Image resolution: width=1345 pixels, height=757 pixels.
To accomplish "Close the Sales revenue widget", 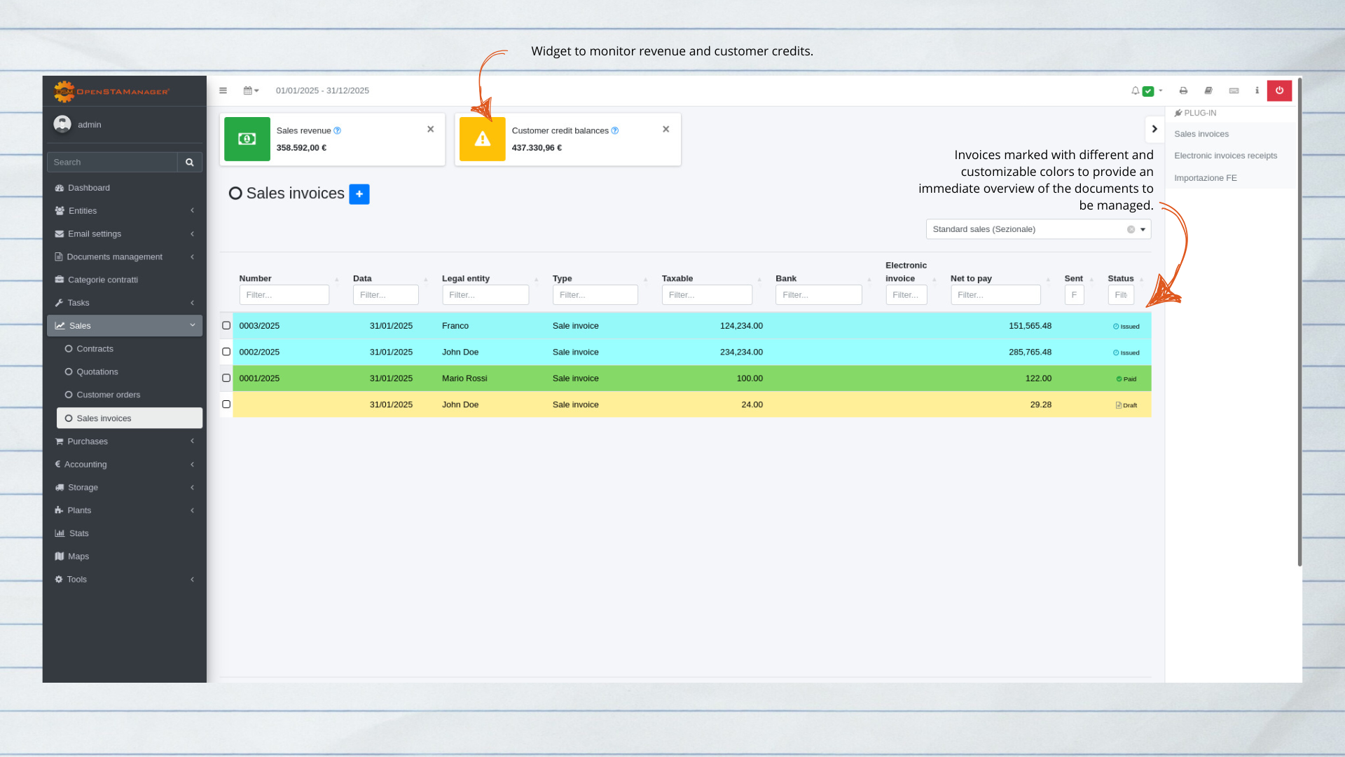I will pyautogui.click(x=430, y=129).
